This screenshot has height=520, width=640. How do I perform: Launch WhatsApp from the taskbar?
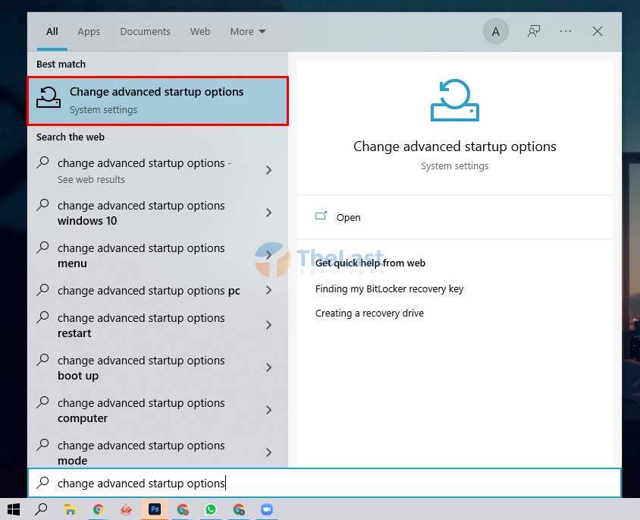(x=211, y=509)
